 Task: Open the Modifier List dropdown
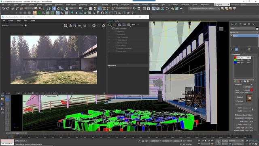tap(244, 32)
